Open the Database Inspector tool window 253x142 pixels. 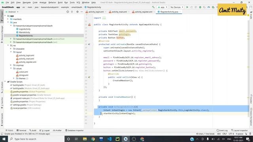point(74,131)
